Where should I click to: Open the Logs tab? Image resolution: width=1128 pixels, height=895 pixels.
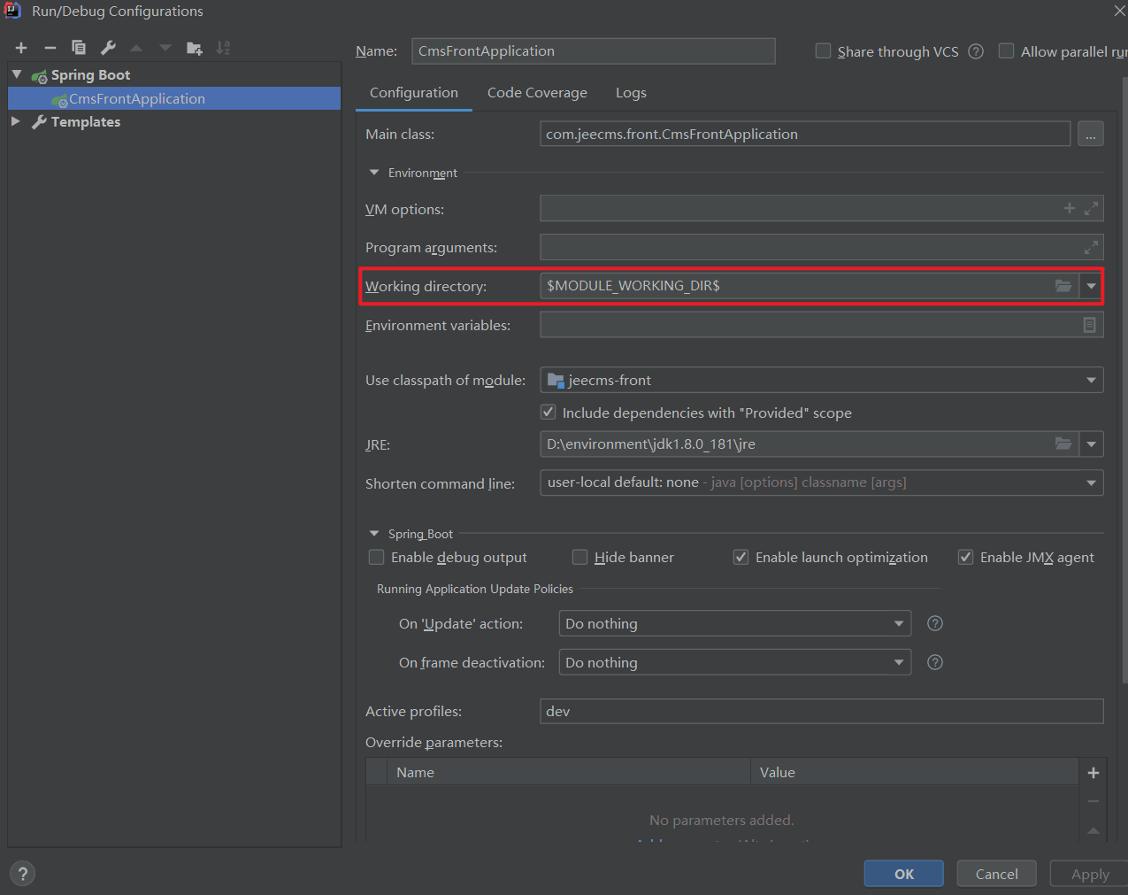631,93
